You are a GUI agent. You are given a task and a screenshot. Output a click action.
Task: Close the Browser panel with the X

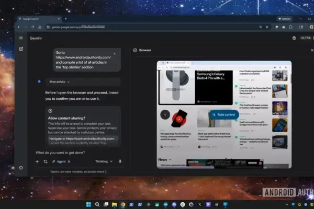[x=312, y=50]
